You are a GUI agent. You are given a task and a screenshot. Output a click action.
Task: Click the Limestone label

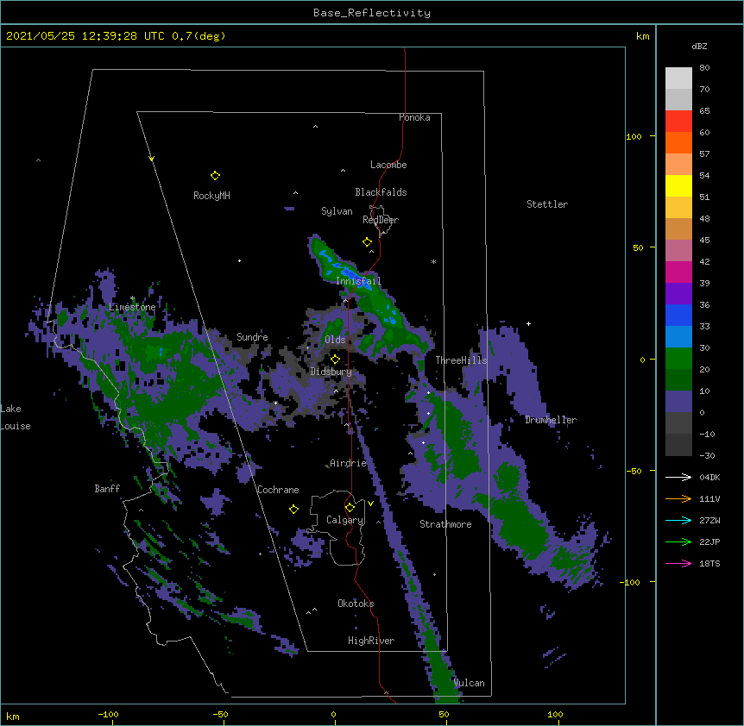pos(132,307)
